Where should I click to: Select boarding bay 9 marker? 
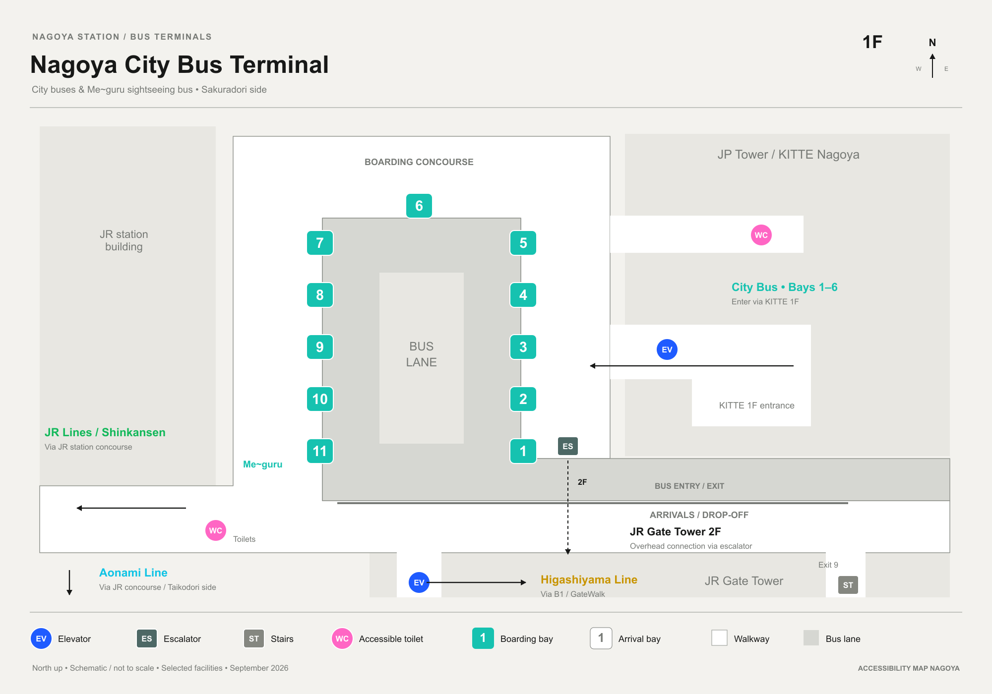[x=320, y=347]
